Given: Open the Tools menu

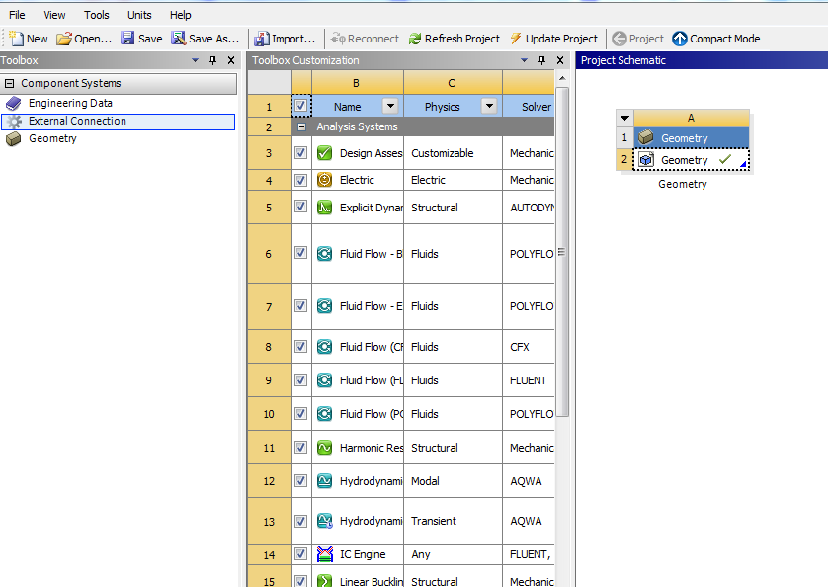Looking at the screenshot, I should [x=97, y=15].
